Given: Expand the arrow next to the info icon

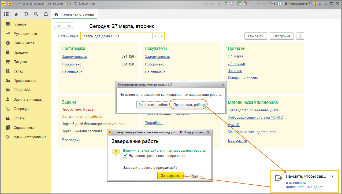Looking at the screenshot, I should [x=320, y=4].
